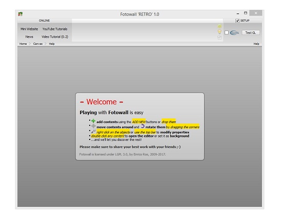The width and height of the screenshot is (282, 214).
Task: Open the Help breadcrumb item
Action: 52,44
